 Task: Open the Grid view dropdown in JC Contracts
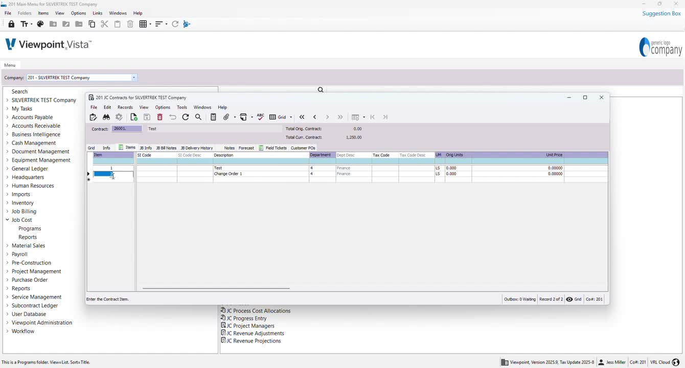tap(291, 117)
